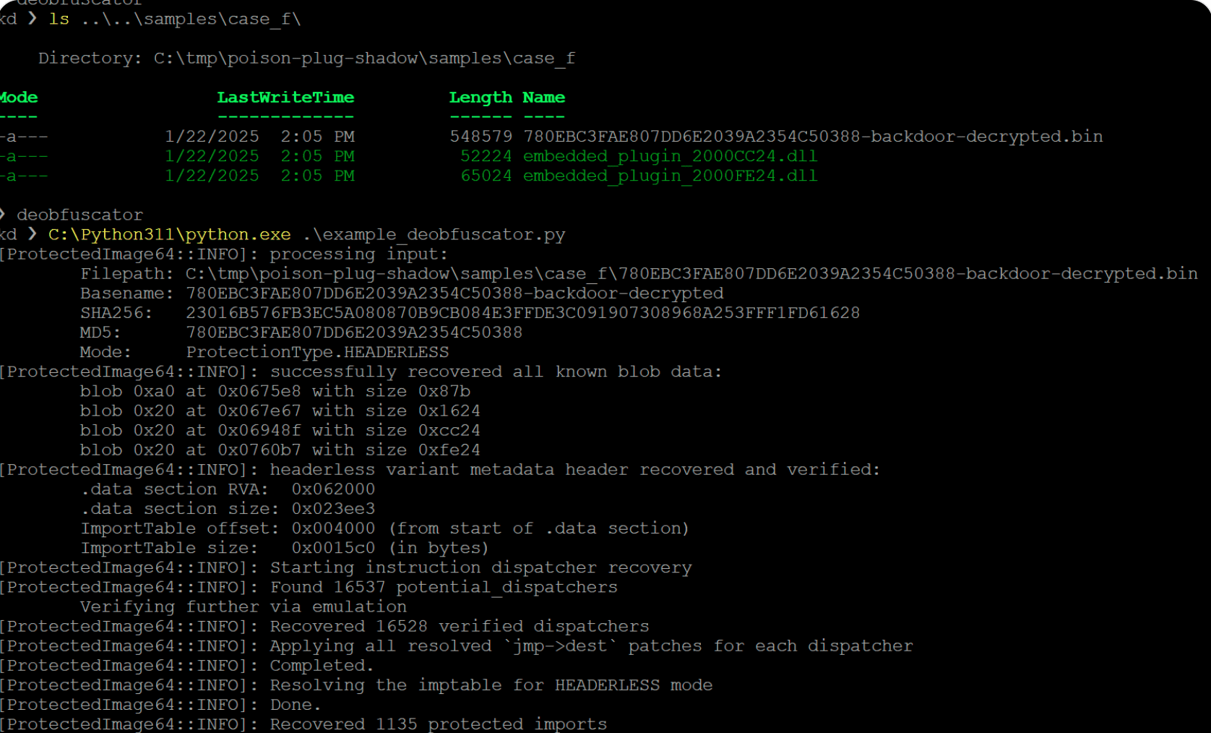1211x733 pixels.
Task: Click the 'blob 0xa0 at 0x0675e8' line
Action: pyautogui.click(x=275, y=391)
